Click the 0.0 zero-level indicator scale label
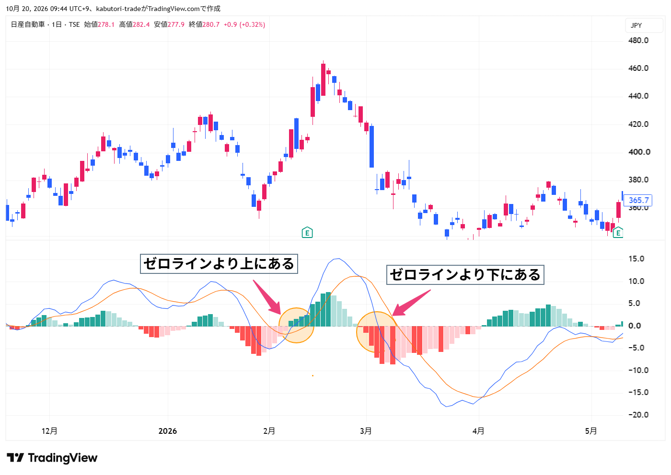The width and height of the screenshot is (671, 475). click(635, 326)
